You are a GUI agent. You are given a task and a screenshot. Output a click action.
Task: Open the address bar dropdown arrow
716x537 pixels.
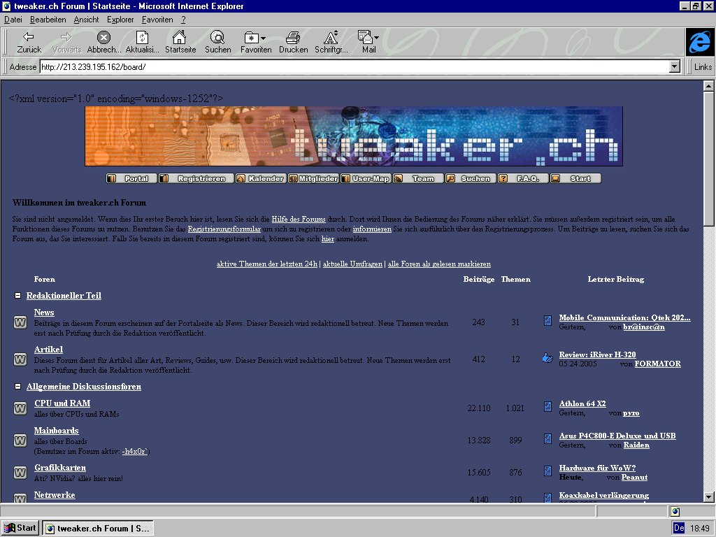tap(675, 67)
